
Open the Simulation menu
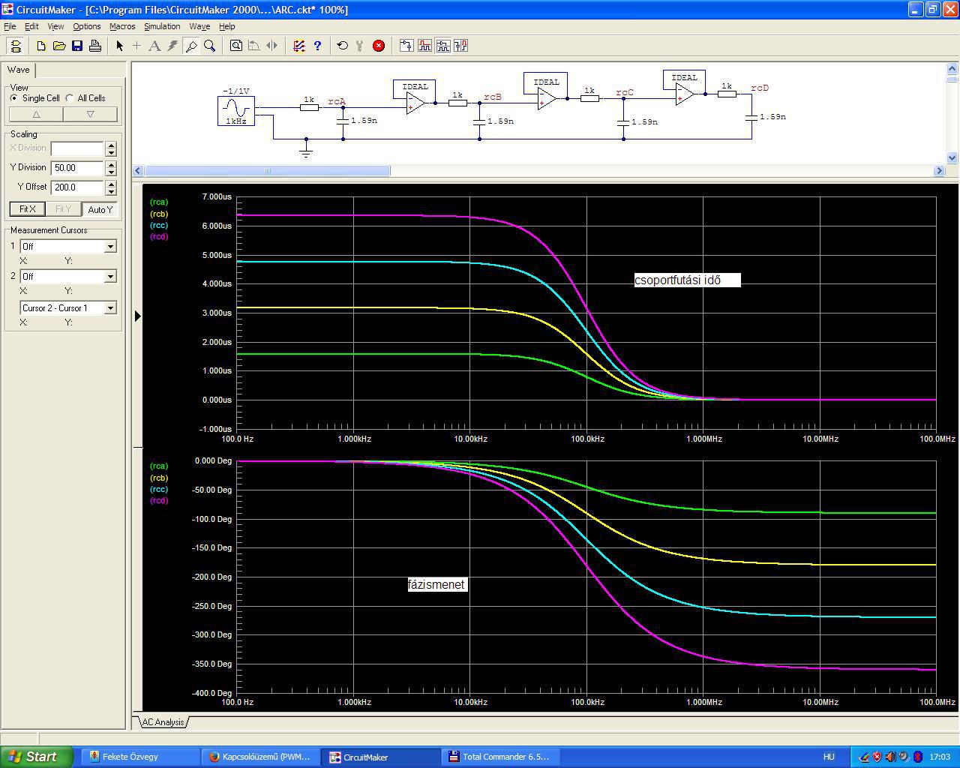coord(162,26)
